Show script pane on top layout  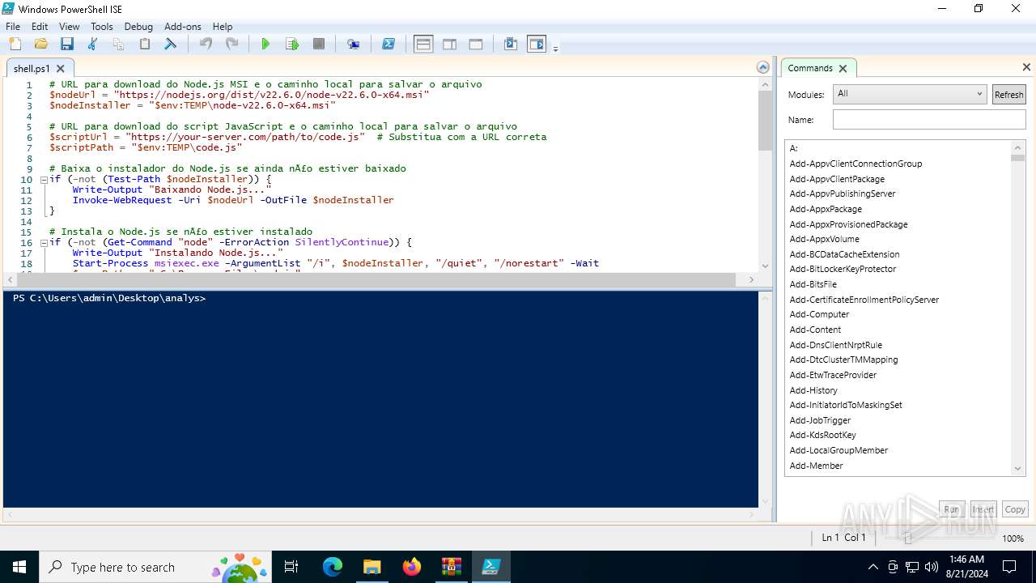pos(423,45)
